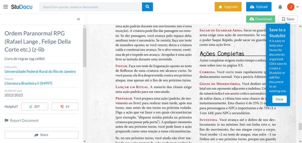Collapse the sidebar with double chevron
Viewport: 302px width, 143px height.
pos(78,19)
